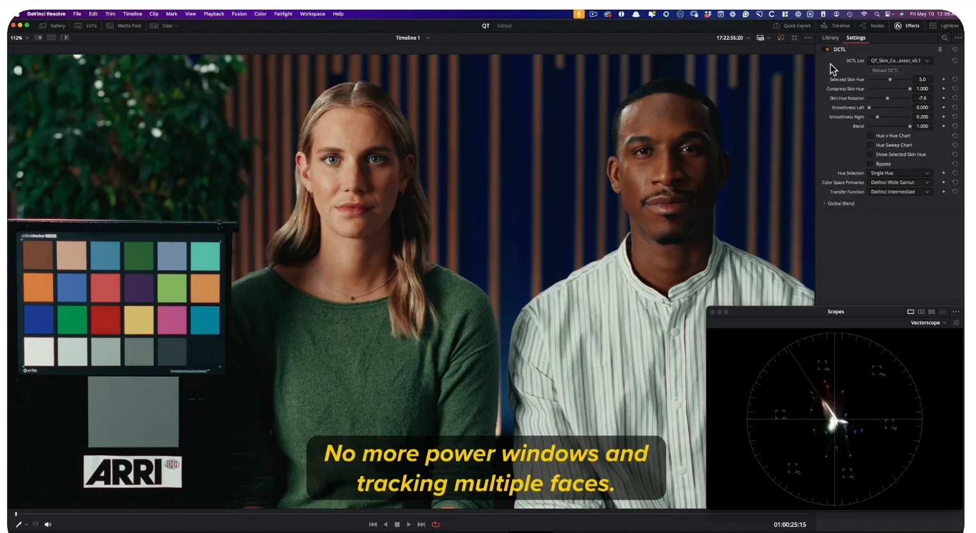Open the Hue Selection dropdown
The height and width of the screenshot is (533, 976).
pos(900,173)
